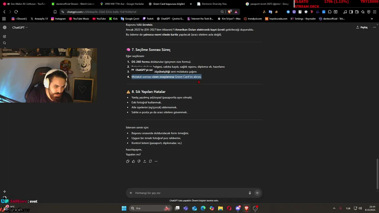Open the Google Çeviri bookmark
The height and width of the screenshot is (213, 379).
130,19
